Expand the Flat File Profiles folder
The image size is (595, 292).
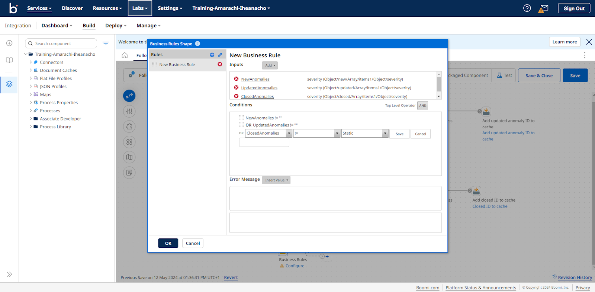pyautogui.click(x=30, y=78)
